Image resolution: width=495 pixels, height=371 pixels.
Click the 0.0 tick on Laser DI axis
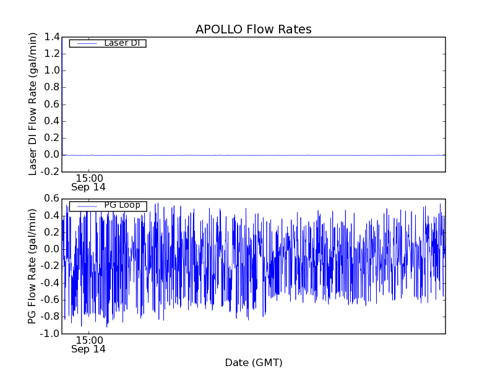pyautogui.click(x=52, y=155)
